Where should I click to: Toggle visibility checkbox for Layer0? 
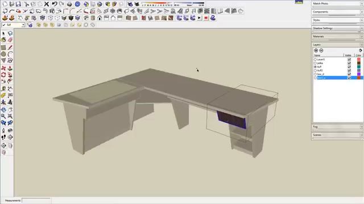click(x=349, y=59)
